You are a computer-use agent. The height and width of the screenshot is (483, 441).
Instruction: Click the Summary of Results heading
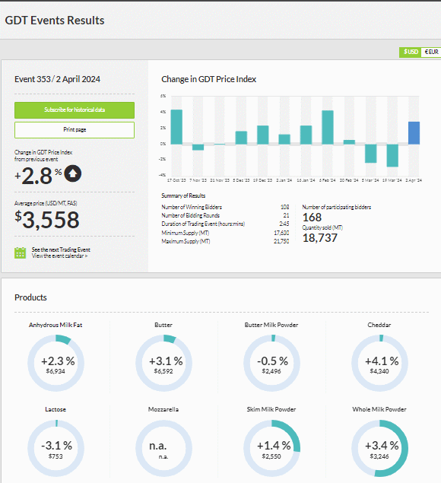pyautogui.click(x=183, y=195)
